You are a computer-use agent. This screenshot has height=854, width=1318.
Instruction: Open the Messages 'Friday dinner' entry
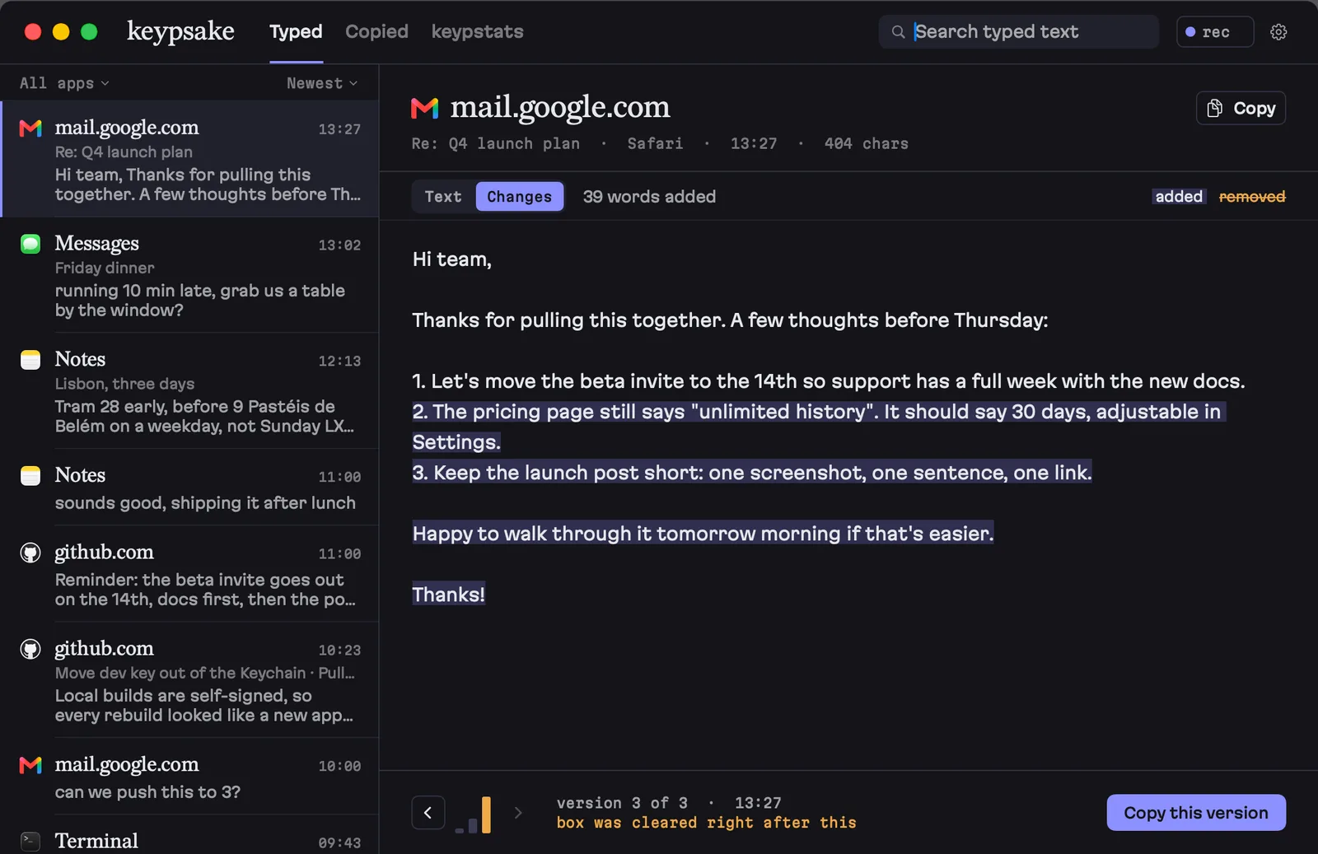click(x=190, y=275)
